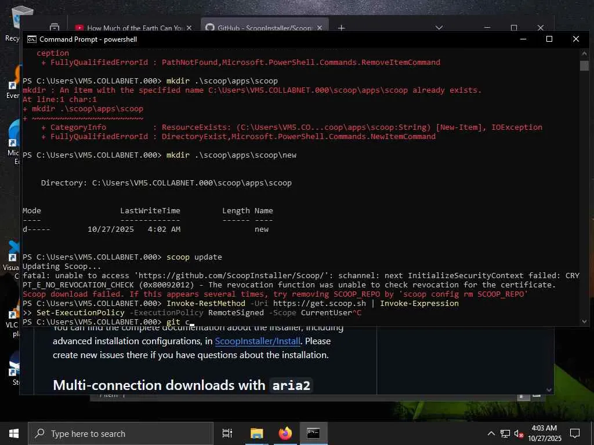Open the Windows Start menu
The height and width of the screenshot is (445, 594).
(x=14, y=433)
